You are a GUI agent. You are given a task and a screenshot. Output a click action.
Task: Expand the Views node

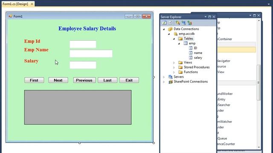tap(174, 62)
